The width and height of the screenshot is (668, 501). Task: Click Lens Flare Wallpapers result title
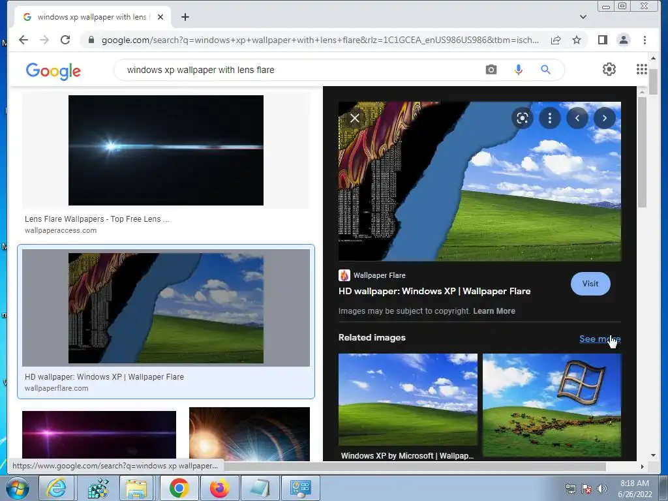coord(97,219)
